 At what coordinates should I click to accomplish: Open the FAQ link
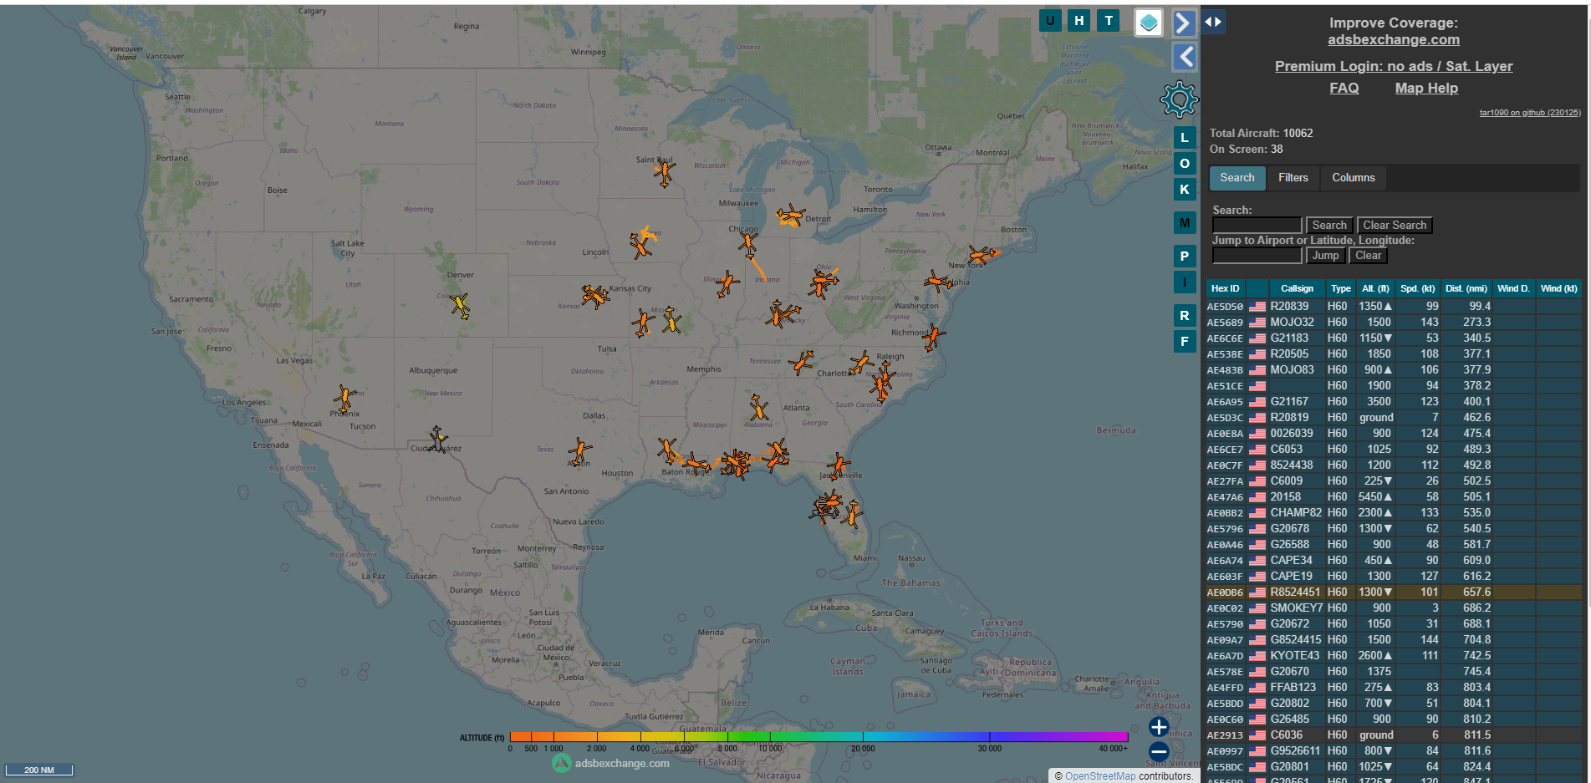[x=1344, y=88]
